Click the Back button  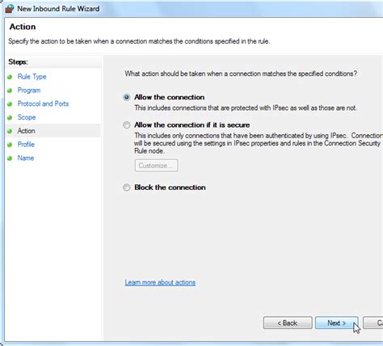coord(288,323)
